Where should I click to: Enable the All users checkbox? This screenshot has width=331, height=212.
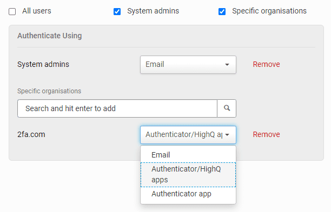pos(12,11)
